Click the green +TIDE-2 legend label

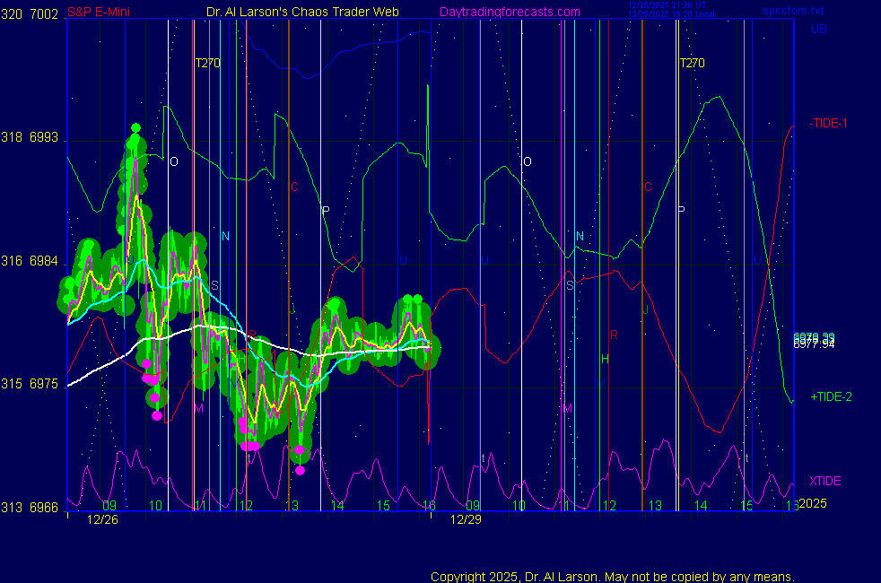(831, 396)
